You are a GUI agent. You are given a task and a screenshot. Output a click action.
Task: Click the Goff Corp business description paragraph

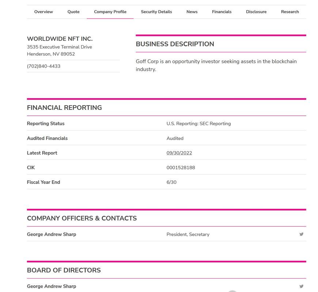click(216, 65)
